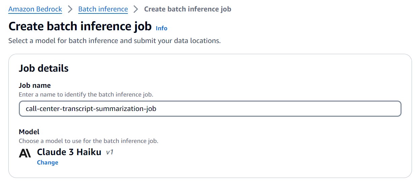Click the Anthropic logo beside Claude 3 Haiku

coord(25,153)
